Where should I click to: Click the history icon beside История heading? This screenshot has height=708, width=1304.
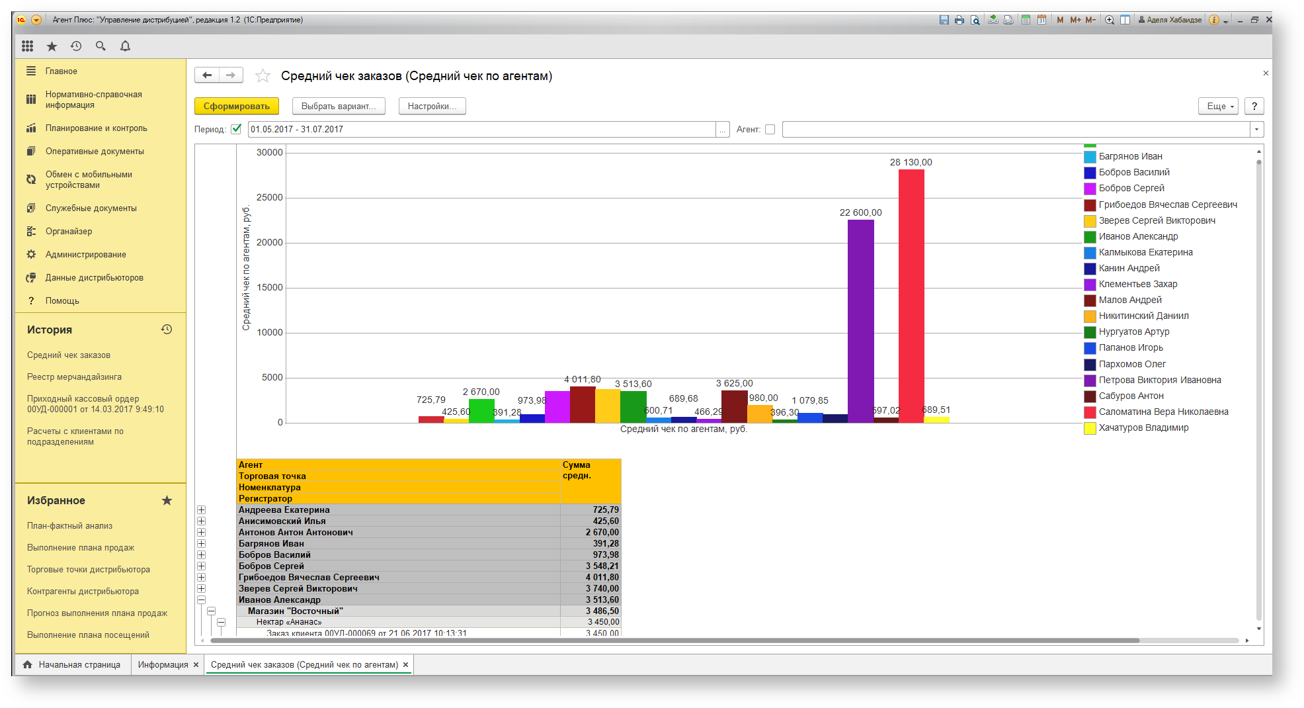coord(167,330)
